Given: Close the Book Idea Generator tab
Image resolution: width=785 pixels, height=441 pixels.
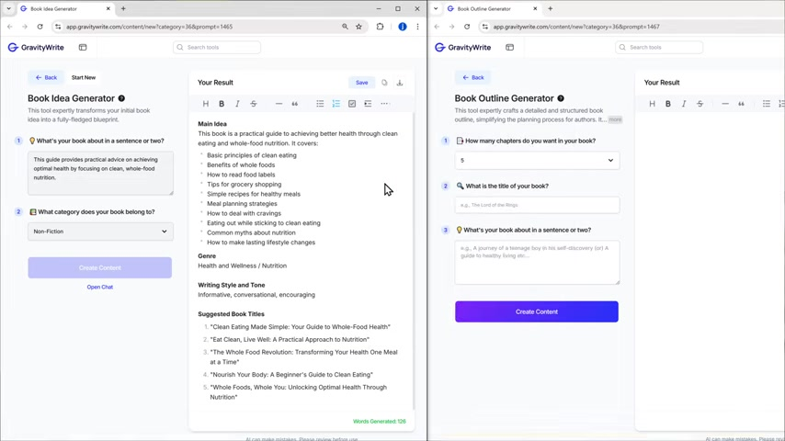Looking at the screenshot, I should tap(108, 8).
